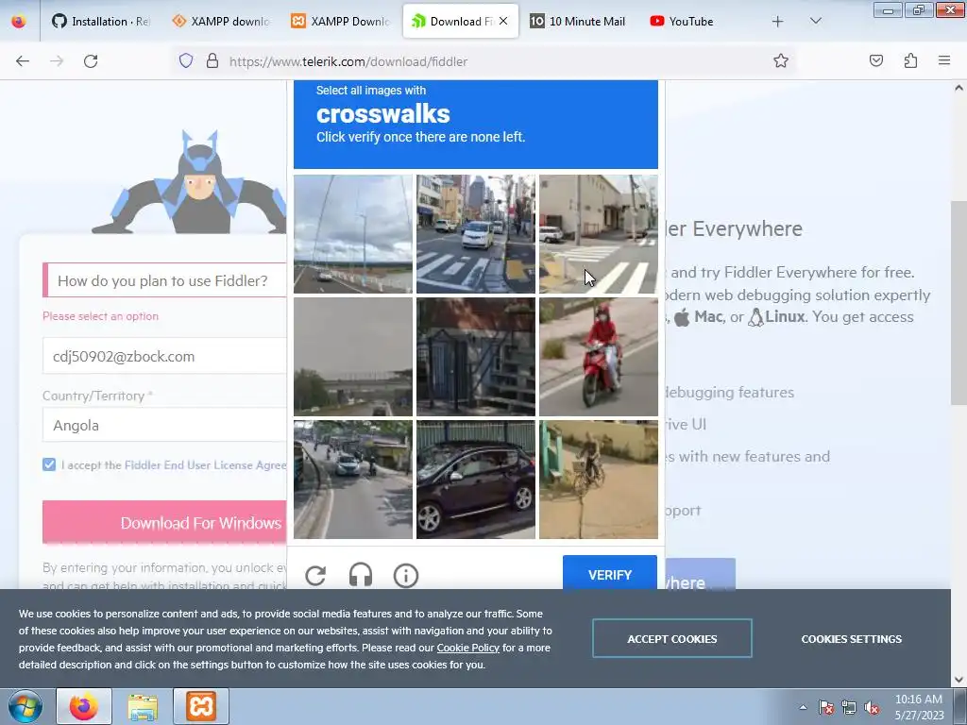Switch to the XAMPP download tab with orange diamond icon
Screen dimensions: 967x725
tap(223, 22)
